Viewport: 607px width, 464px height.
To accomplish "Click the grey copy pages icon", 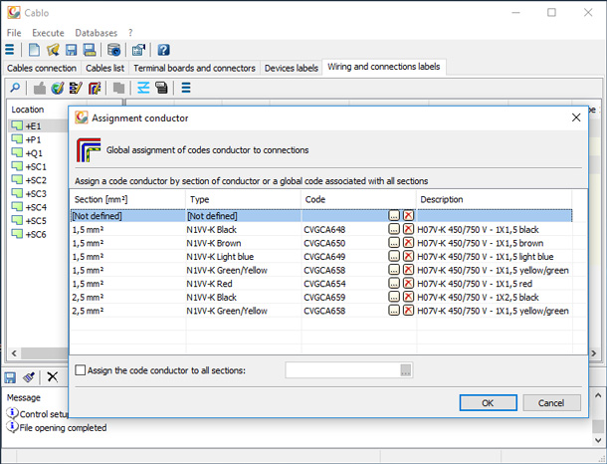I will click(x=118, y=88).
